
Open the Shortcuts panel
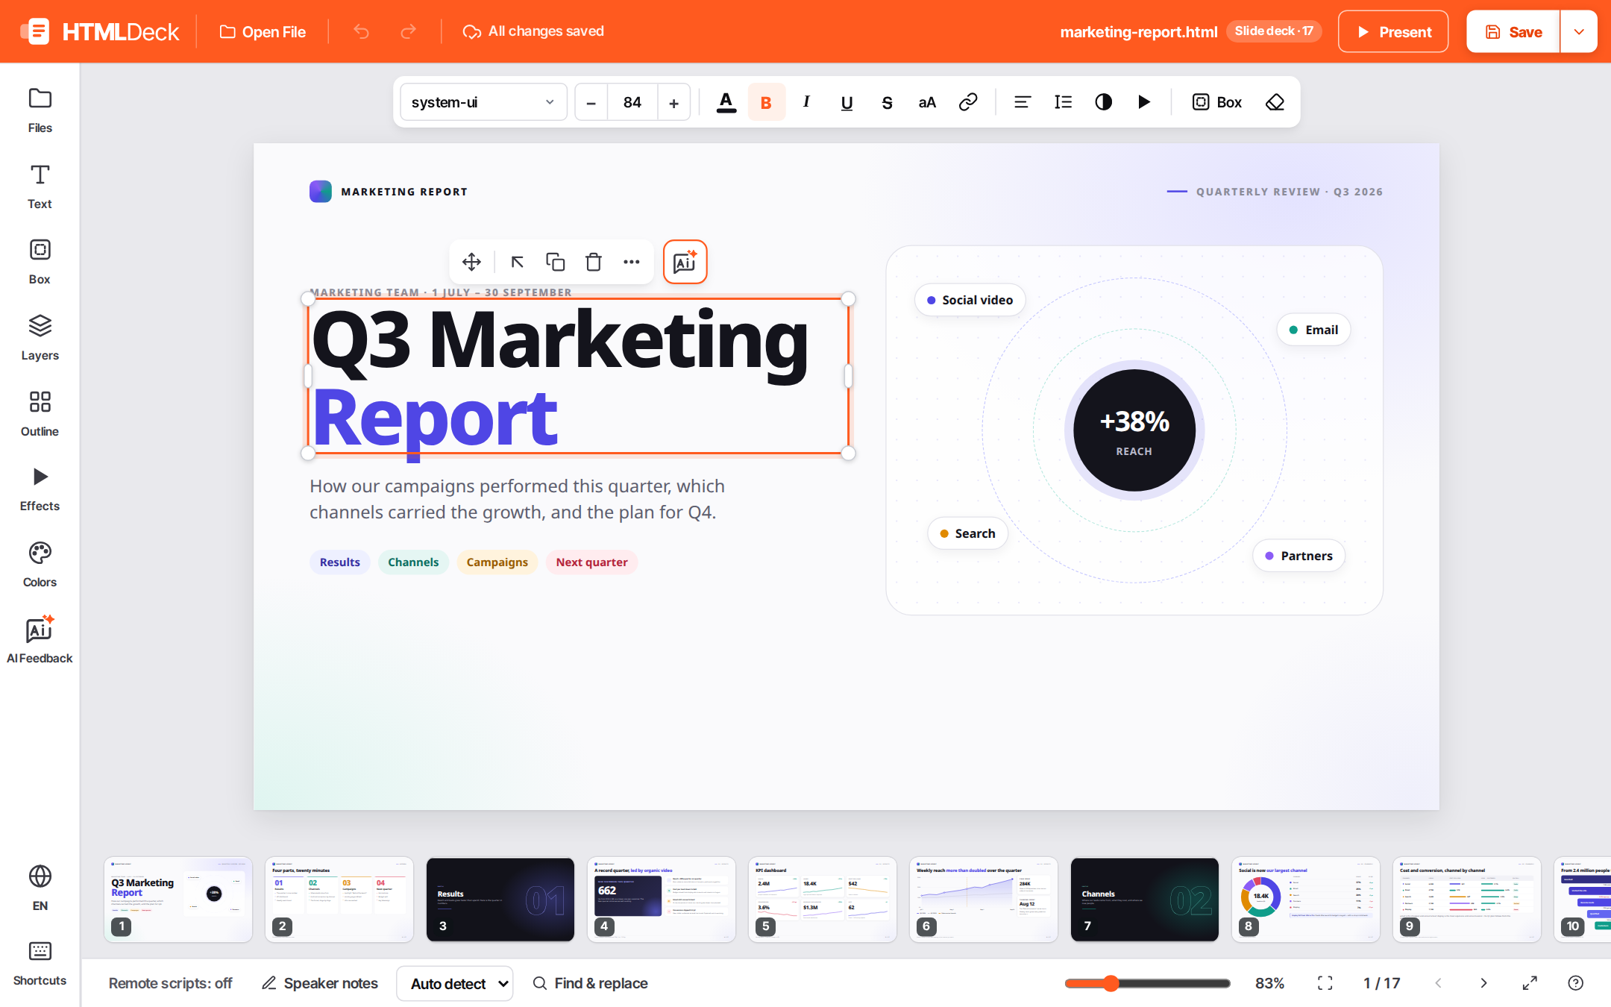[x=40, y=963]
